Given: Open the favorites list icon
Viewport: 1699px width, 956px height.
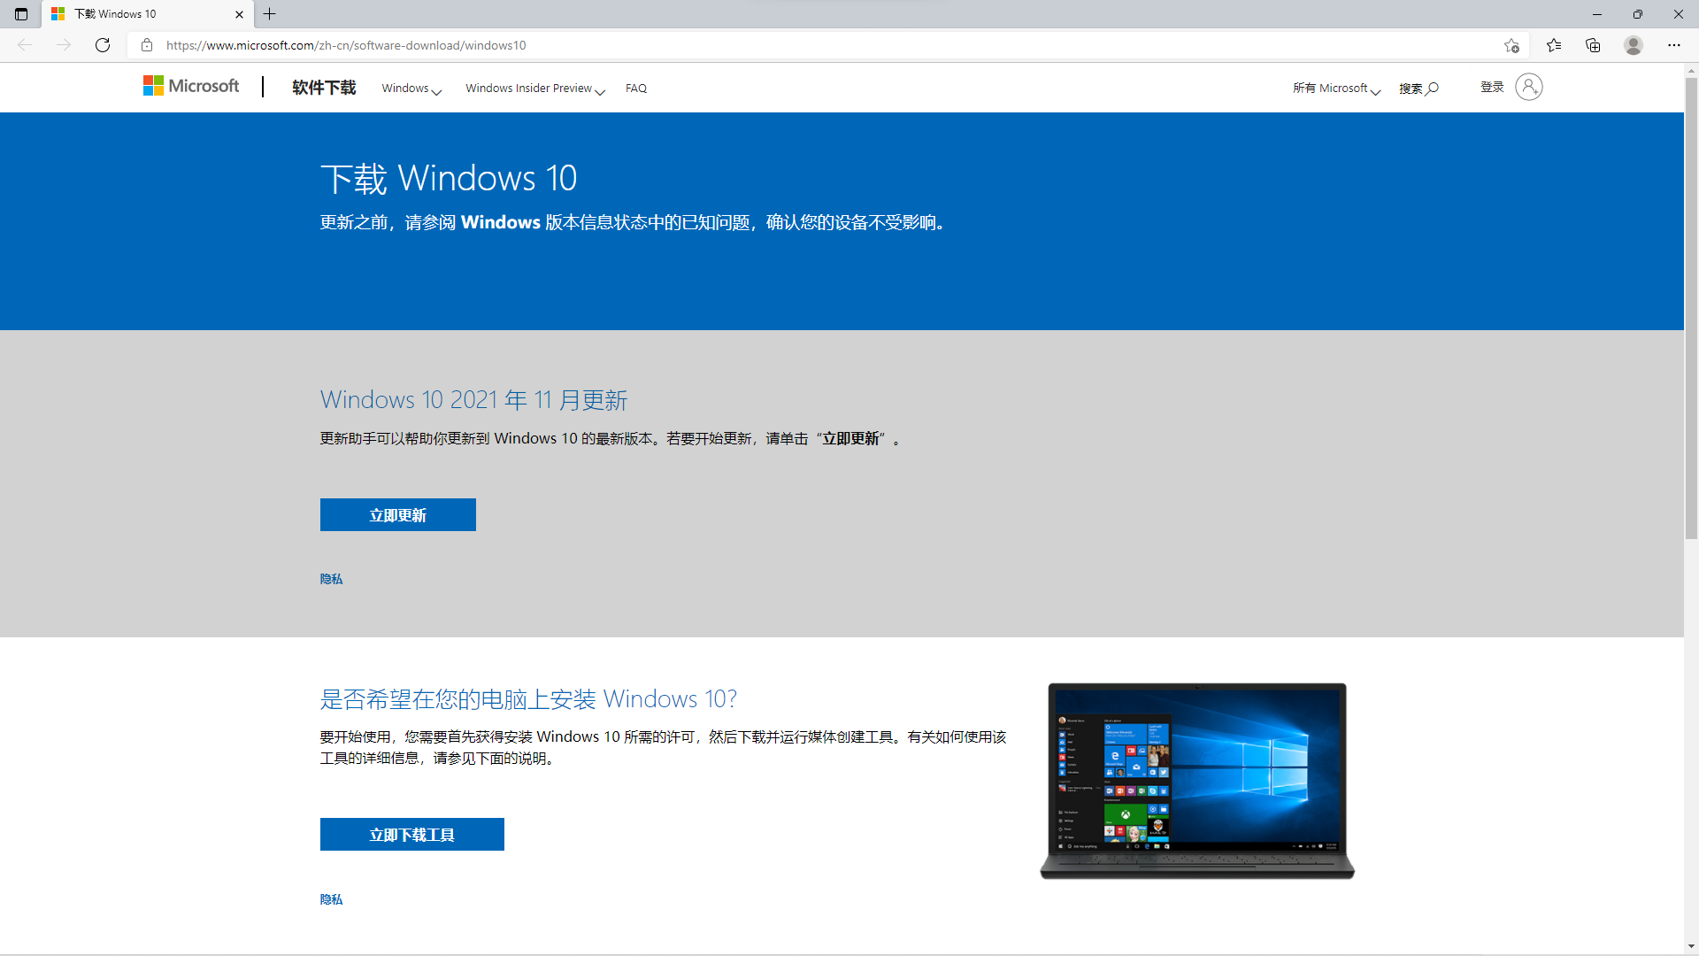Looking at the screenshot, I should [1554, 45].
